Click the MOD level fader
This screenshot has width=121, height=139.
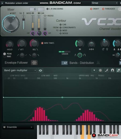pos(33,29)
